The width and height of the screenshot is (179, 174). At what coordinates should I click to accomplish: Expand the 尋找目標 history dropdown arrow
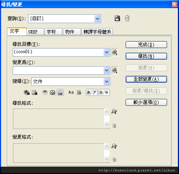coord(107,52)
